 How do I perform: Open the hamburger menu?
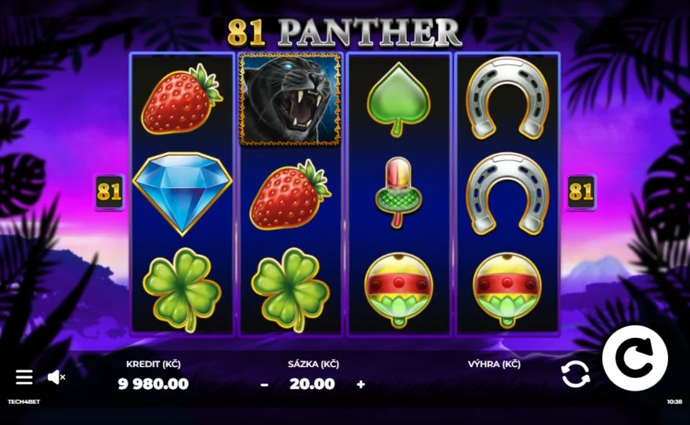coord(24,377)
